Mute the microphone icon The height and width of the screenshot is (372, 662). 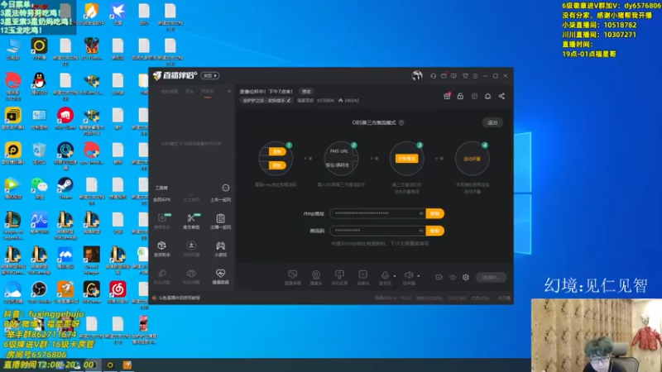tap(385, 277)
